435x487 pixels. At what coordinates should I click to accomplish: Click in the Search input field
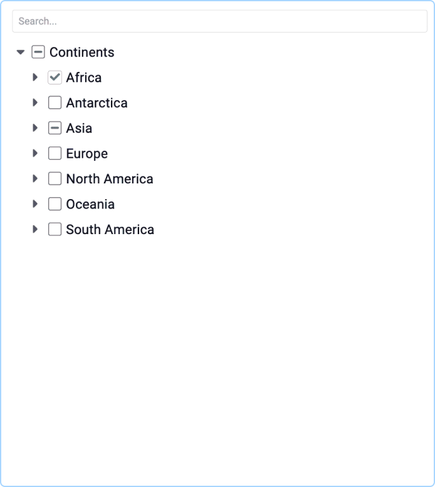[219, 21]
